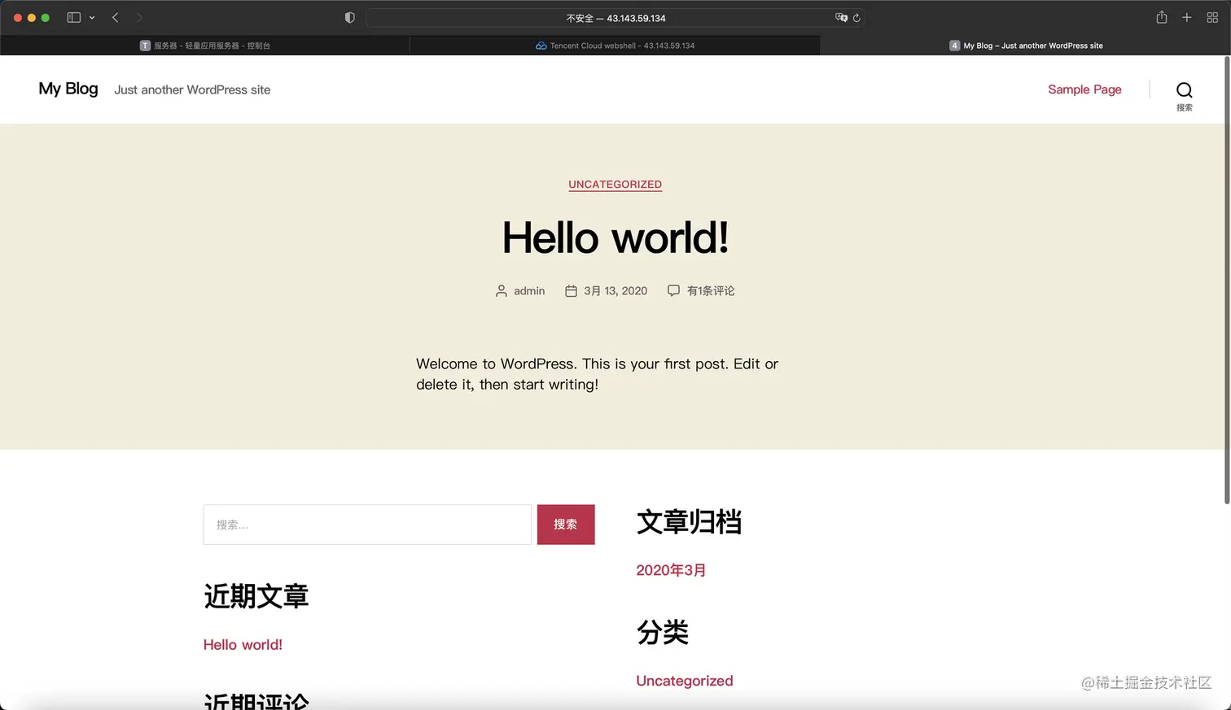The image size is (1231, 710).
Task: Open the privacy shield report icon
Action: click(350, 18)
